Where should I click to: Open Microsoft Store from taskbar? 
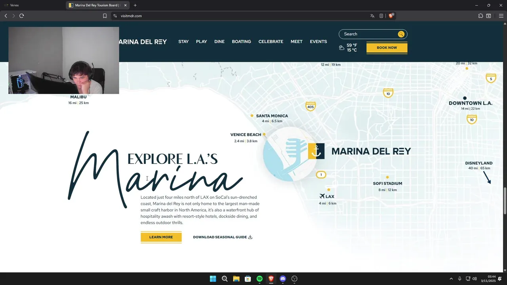point(248,279)
